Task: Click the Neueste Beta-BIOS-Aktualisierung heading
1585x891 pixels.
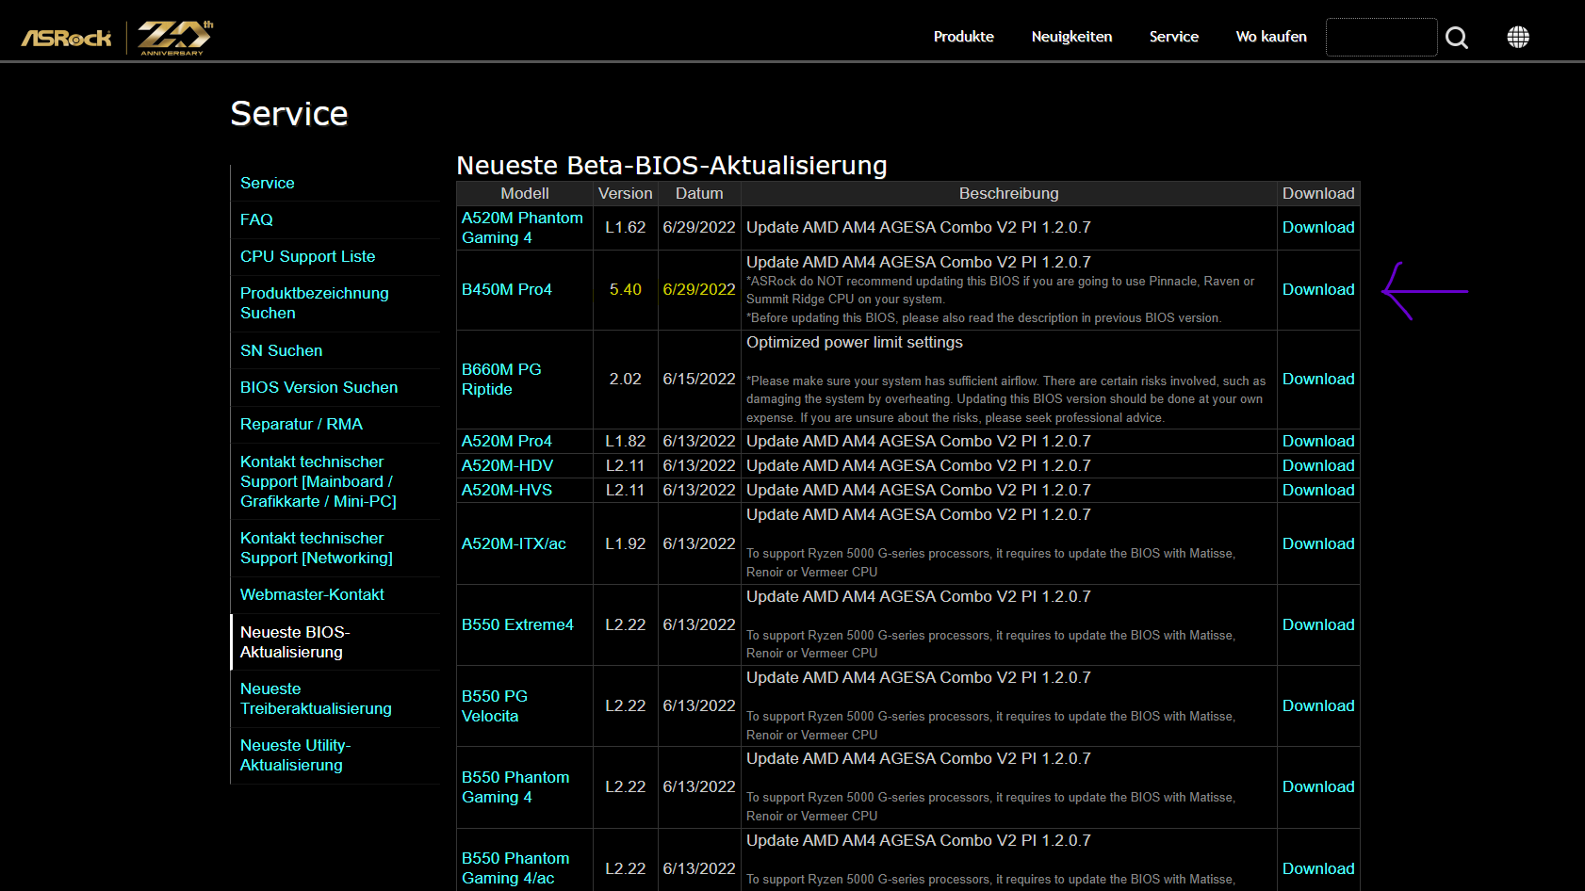Action: tap(672, 166)
